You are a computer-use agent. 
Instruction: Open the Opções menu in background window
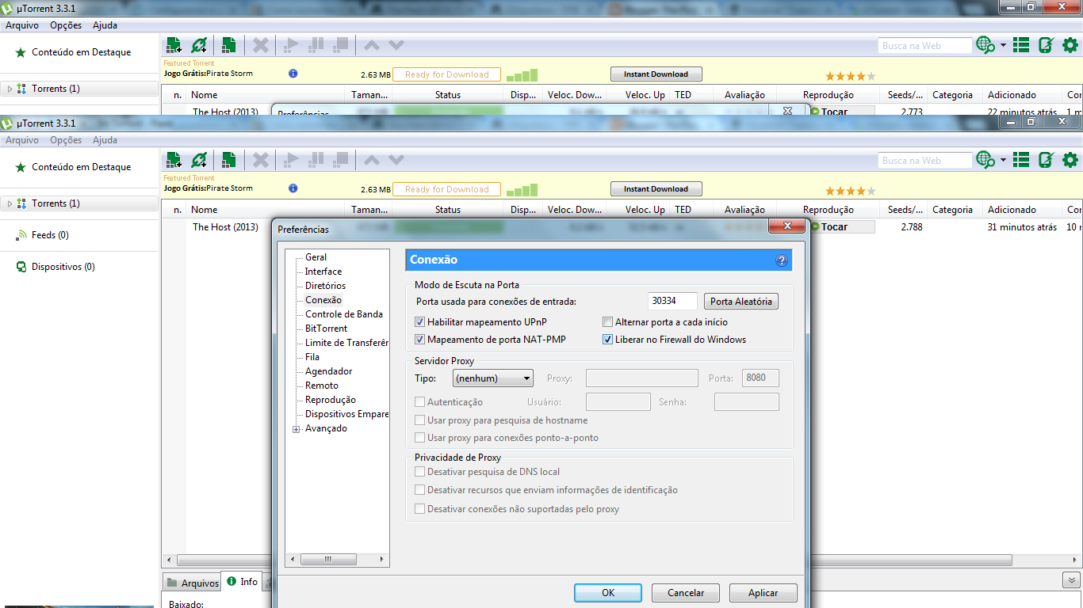point(66,25)
